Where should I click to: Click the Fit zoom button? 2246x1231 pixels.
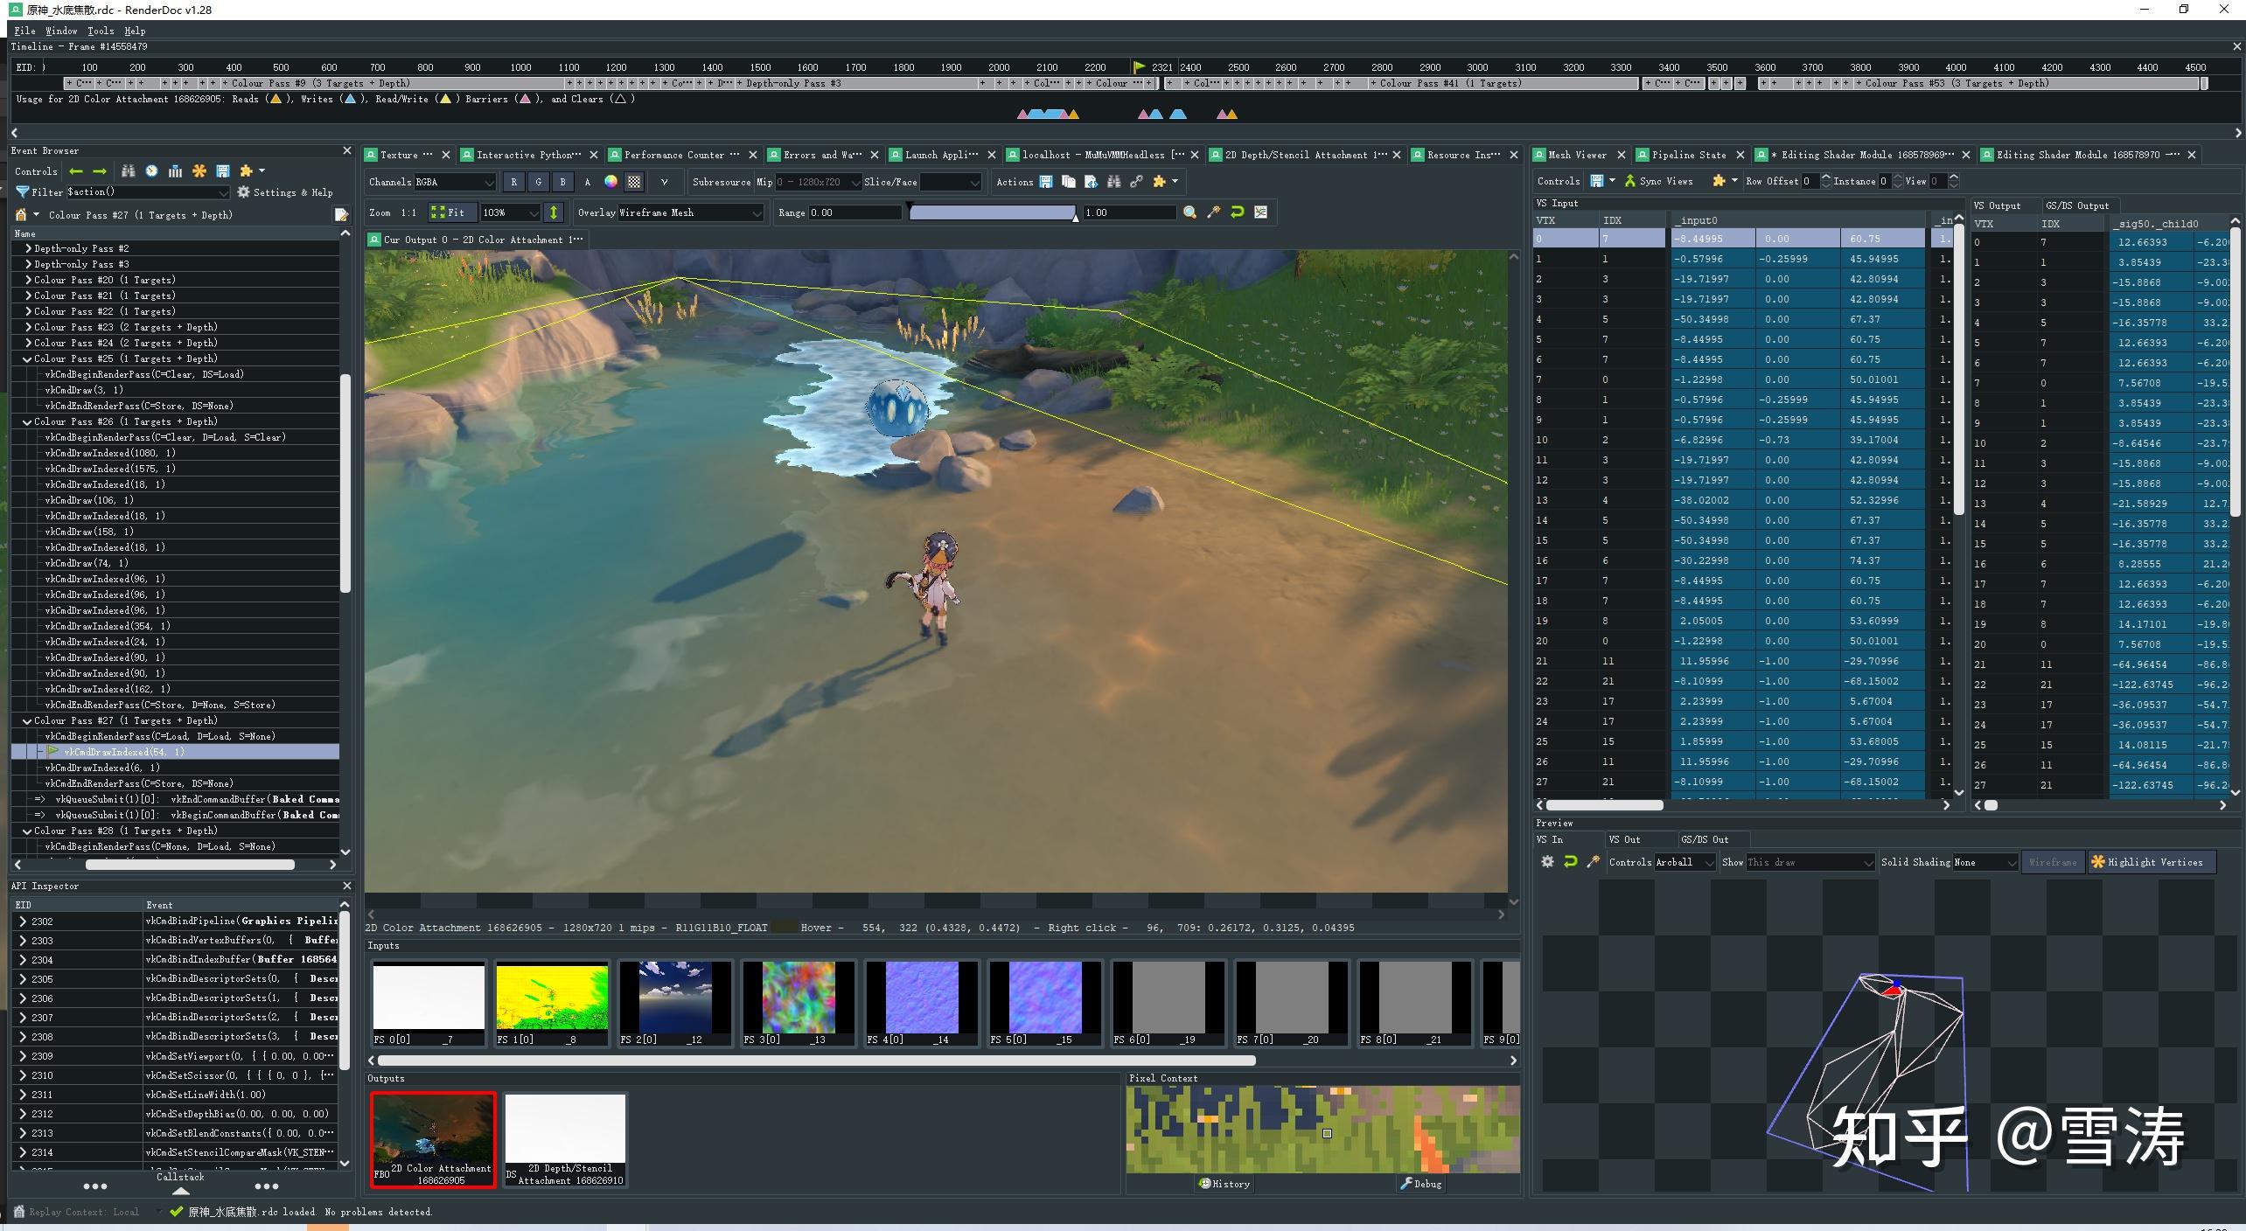click(449, 212)
